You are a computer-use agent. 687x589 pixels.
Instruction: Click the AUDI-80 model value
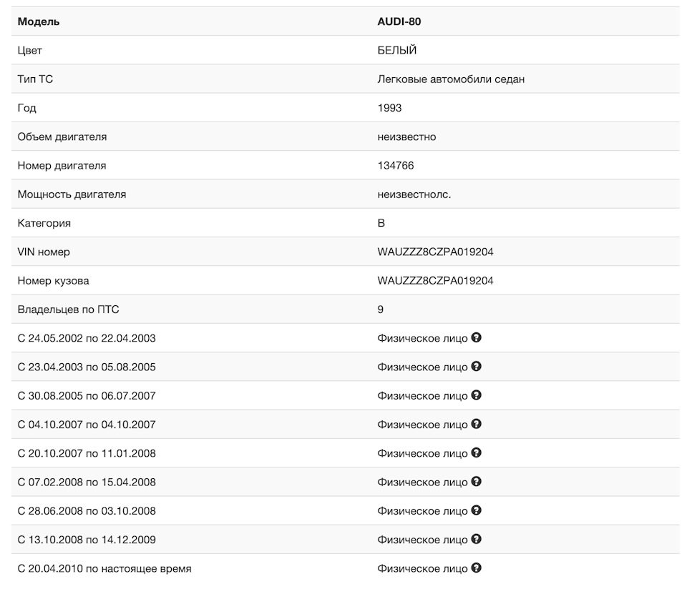click(x=399, y=21)
